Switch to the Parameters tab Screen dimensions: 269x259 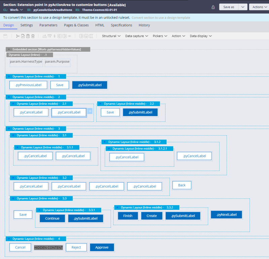48,25
